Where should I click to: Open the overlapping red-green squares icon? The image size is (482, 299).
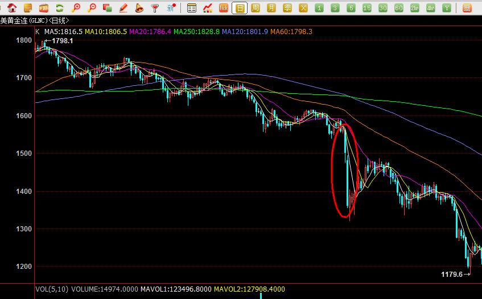click(108, 8)
